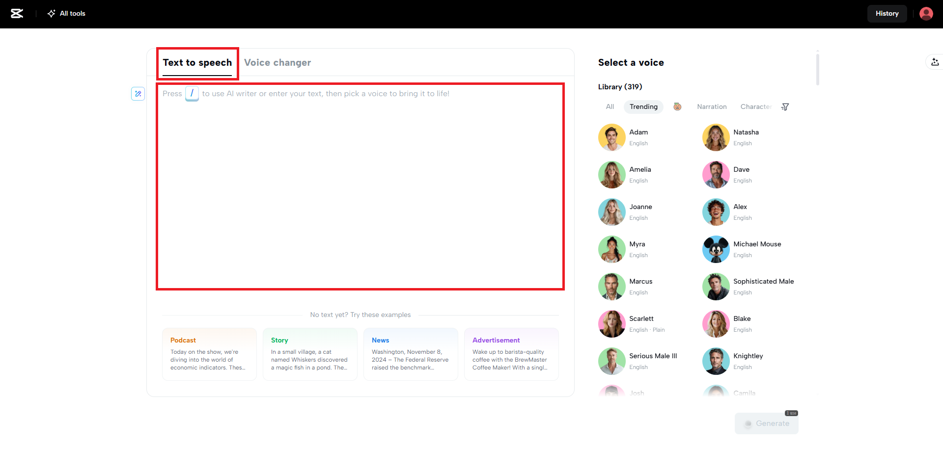943x449 pixels.
Task: Open the History panel
Action: [887, 14]
